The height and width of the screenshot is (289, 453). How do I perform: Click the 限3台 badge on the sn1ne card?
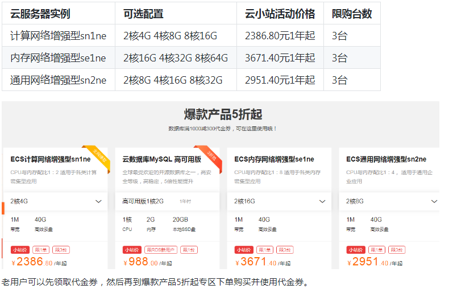[x=61, y=250]
